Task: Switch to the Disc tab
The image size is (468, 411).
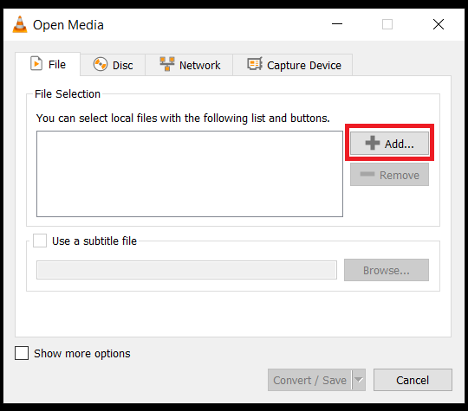Action: click(x=113, y=65)
